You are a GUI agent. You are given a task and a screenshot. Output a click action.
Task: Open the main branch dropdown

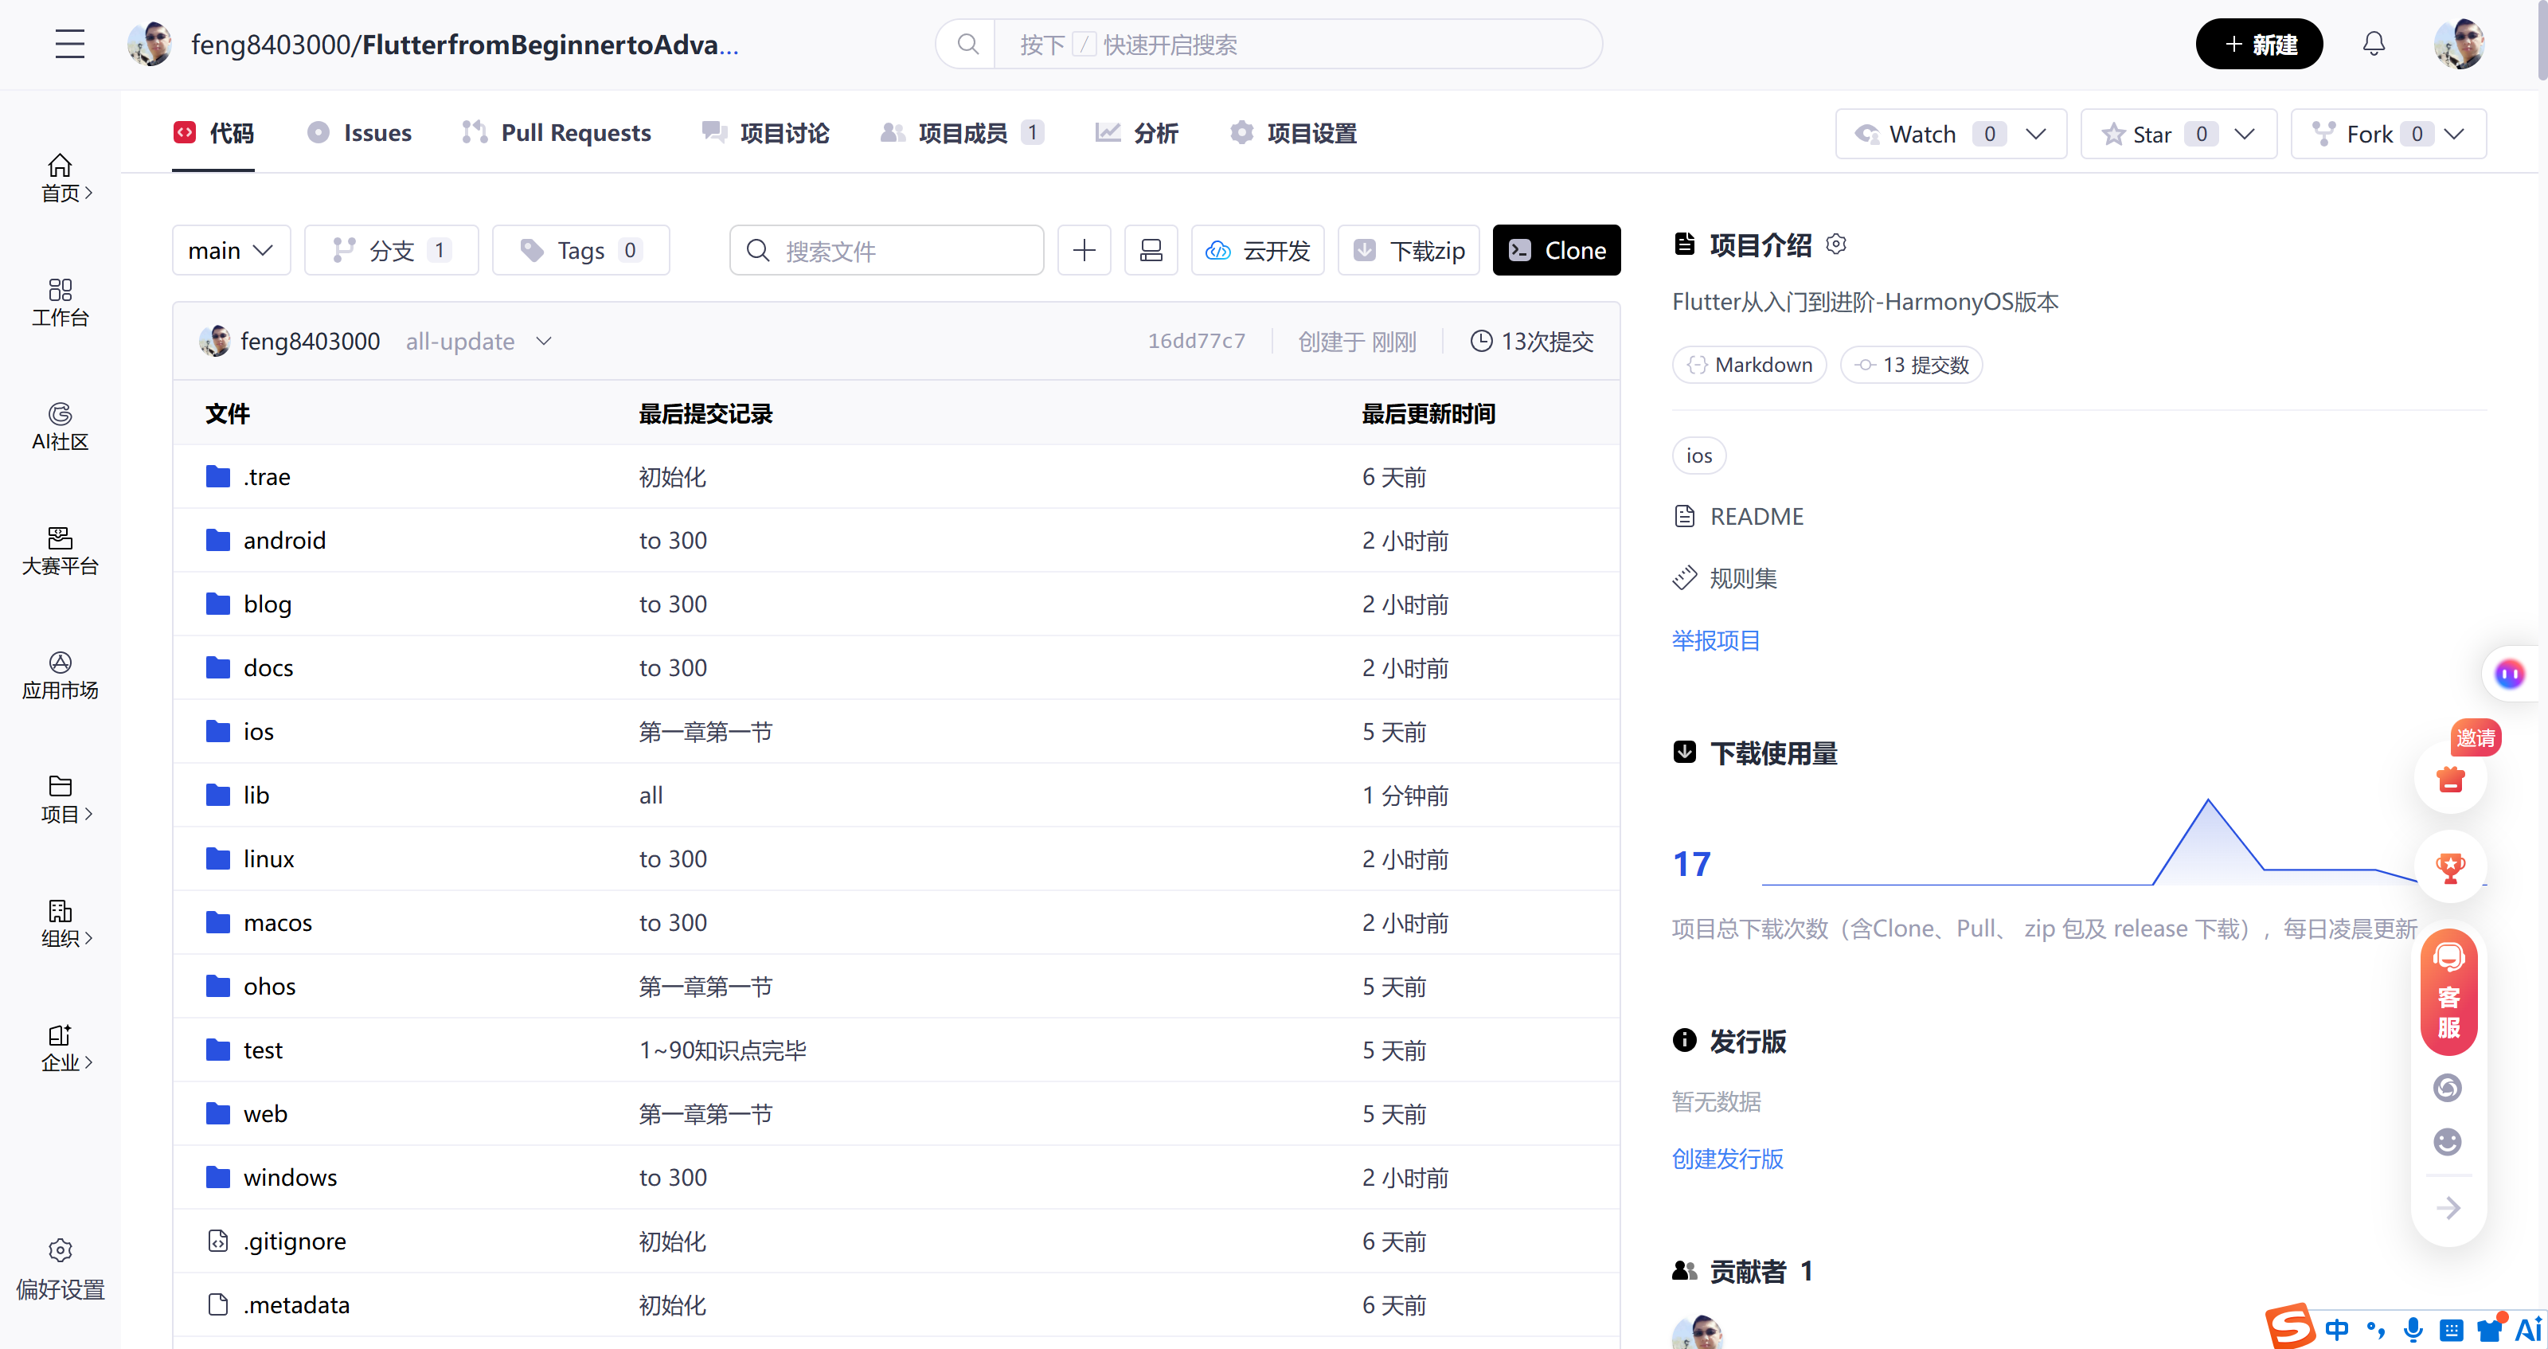[x=230, y=250]
